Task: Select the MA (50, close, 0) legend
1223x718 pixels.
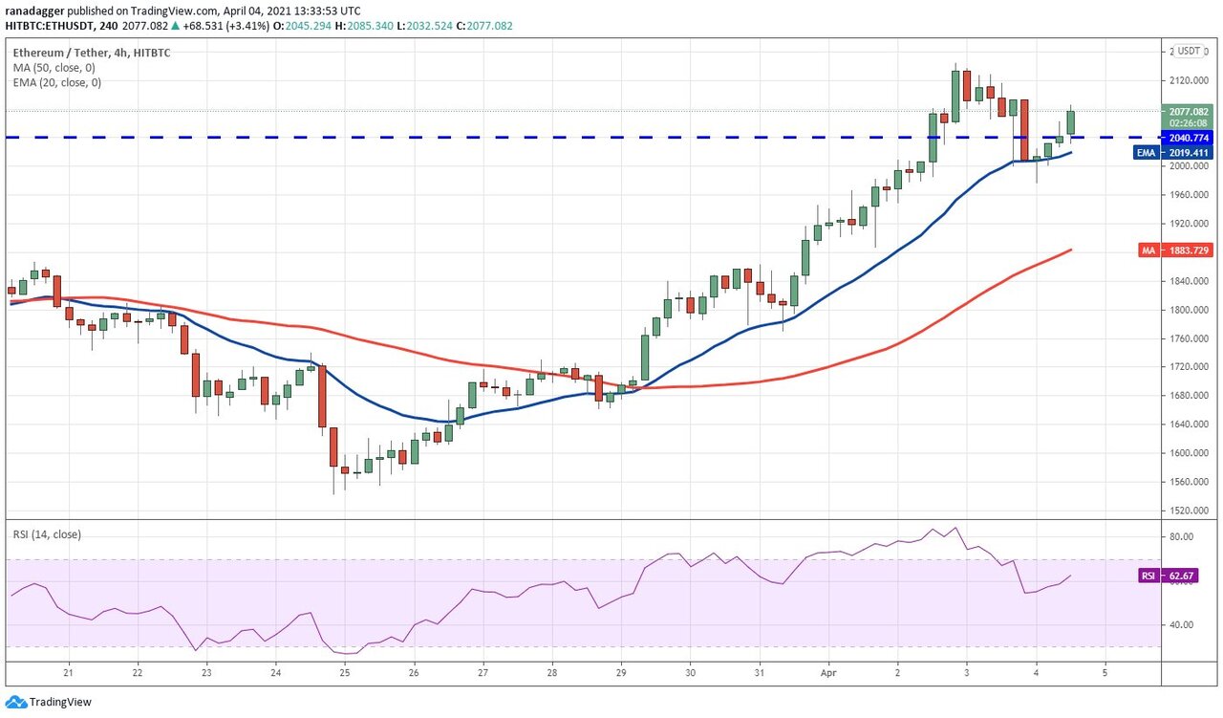Action: click(x=55, y=68)
